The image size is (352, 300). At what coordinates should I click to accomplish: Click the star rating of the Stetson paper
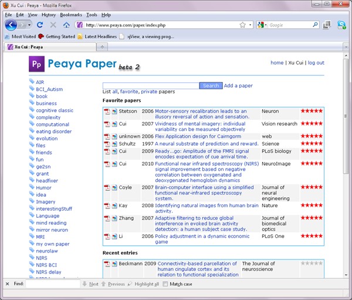pyautogui.click(x=312, y=111)
